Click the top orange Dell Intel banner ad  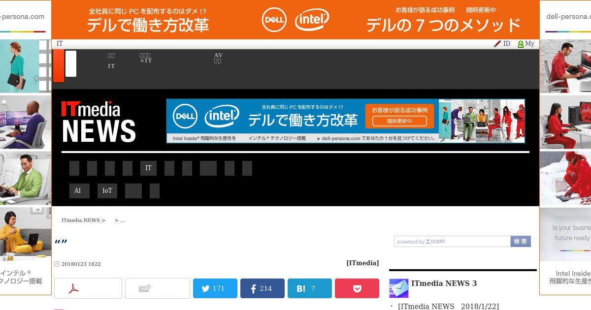coord(295,20)
